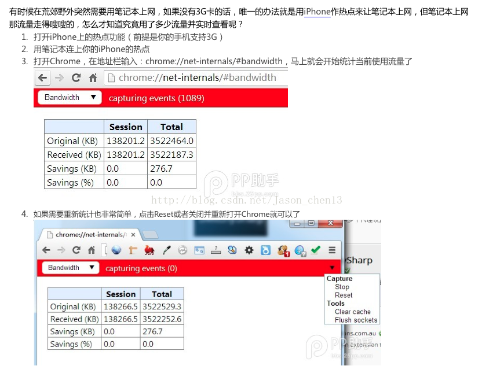This screenshot has width=482, height=388.
Task: Select cell value 3522529.3 in second table
Action: click(162, 306)
